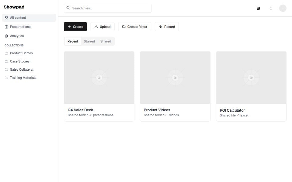This screenshot has width=292, height=182.
Task: Start a recording with Record button
Action: pos(167,27)
